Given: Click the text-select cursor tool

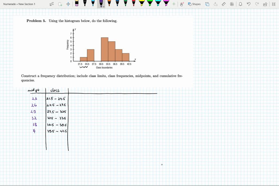Looking at the screenshot, I should [x=51, y=4].
